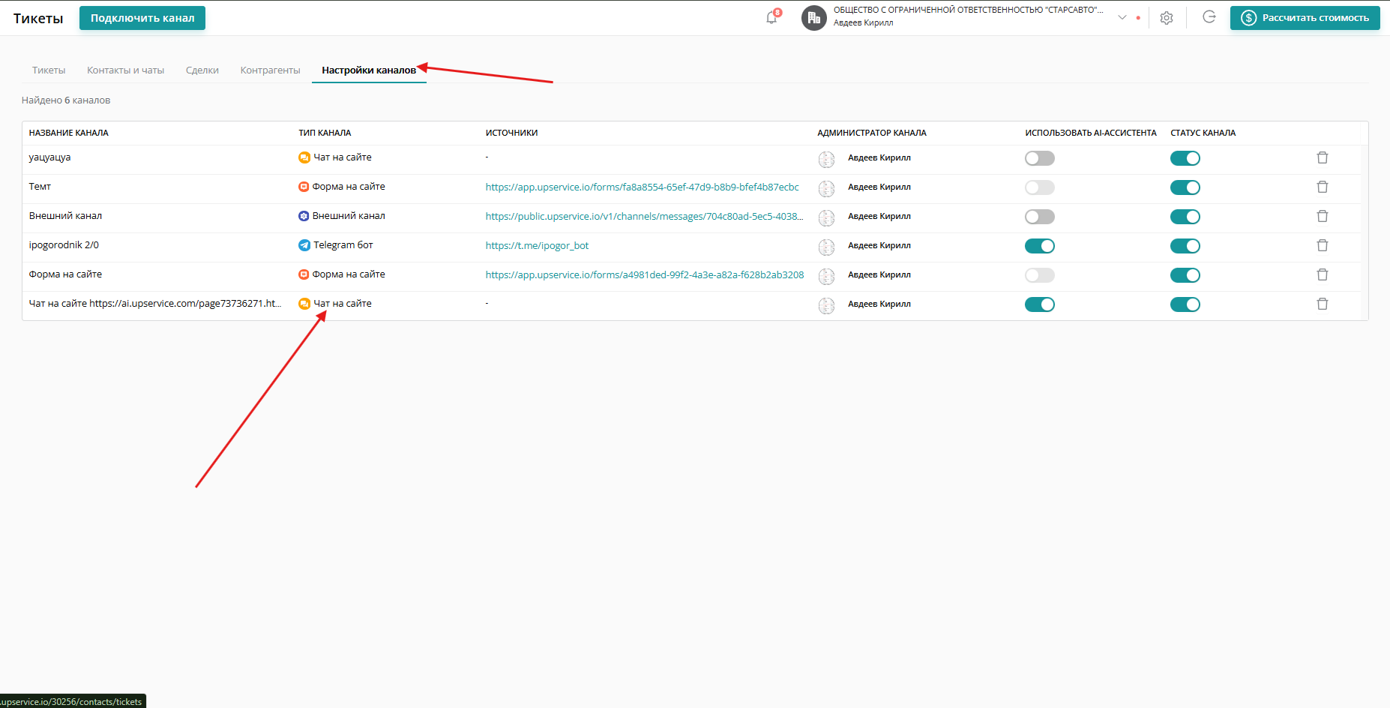Remove the ipogorodnik 2/0 channel via trash icon
The image size is (1390, 708).
coord(1323,245)
